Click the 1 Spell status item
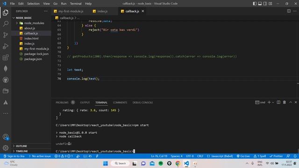This screenshot has height=168, width=299. coord(260,156)
